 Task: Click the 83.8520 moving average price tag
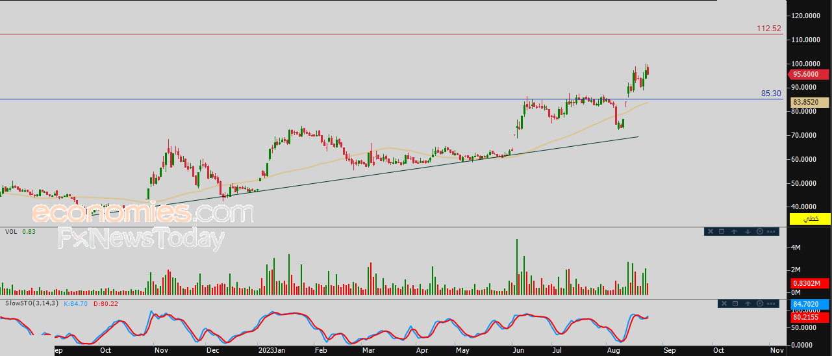[x=809, y=103]
